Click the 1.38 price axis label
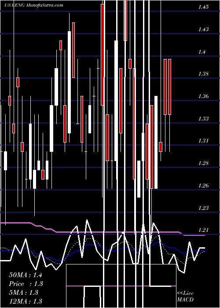Viewport: 220px width, 308px height. click(203, 74)
